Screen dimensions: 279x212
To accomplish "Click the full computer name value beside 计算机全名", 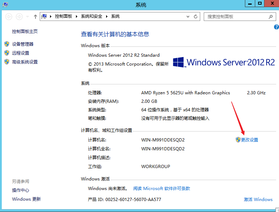I will (163, 149).
